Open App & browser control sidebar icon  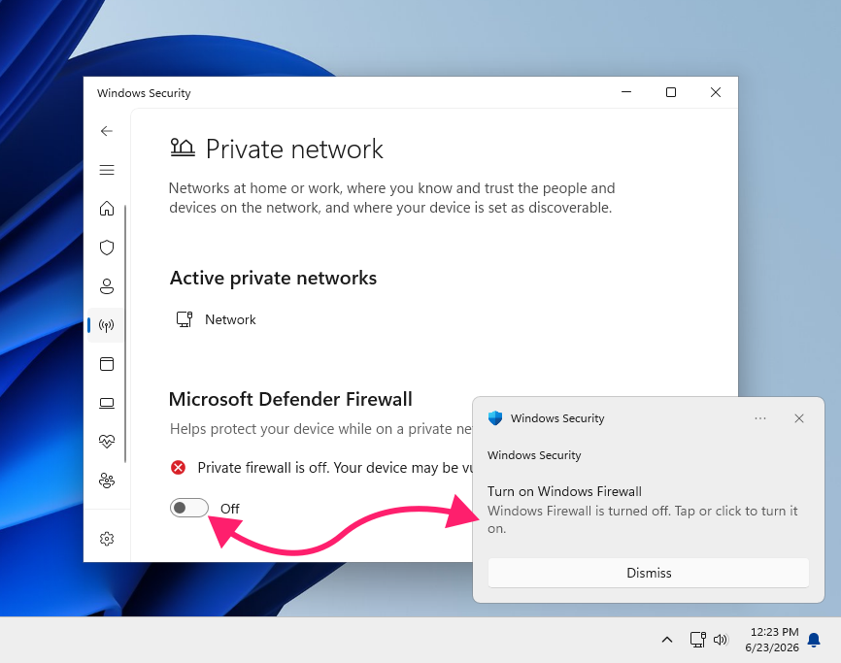click(107, 364)
